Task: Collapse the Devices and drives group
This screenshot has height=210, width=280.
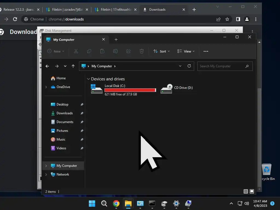Action: click(x=88, y=79)
